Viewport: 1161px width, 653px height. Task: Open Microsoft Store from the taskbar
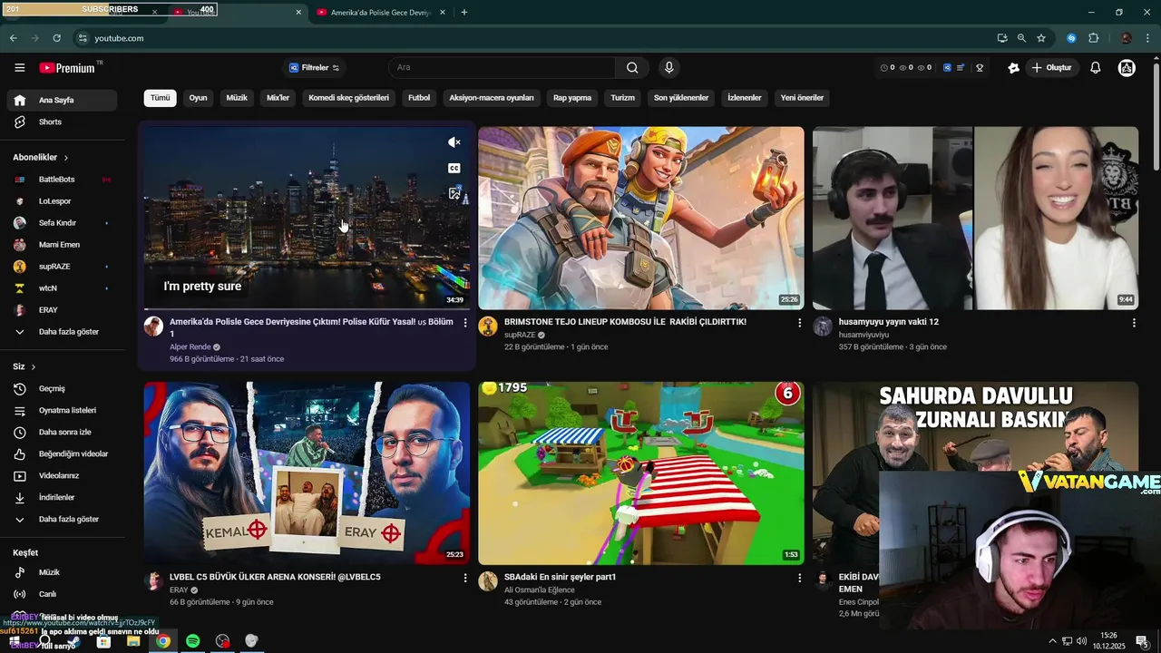click(103, 641)
